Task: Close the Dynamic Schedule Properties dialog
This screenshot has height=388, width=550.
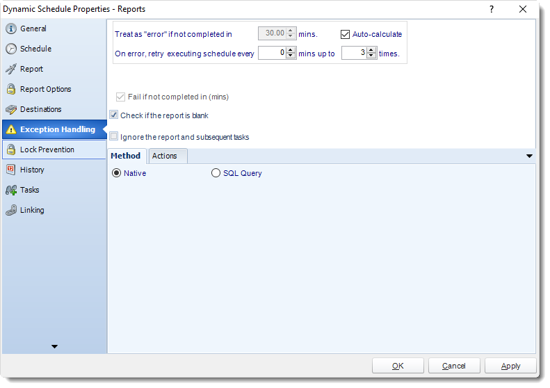Action: click(x=523, y=9)
